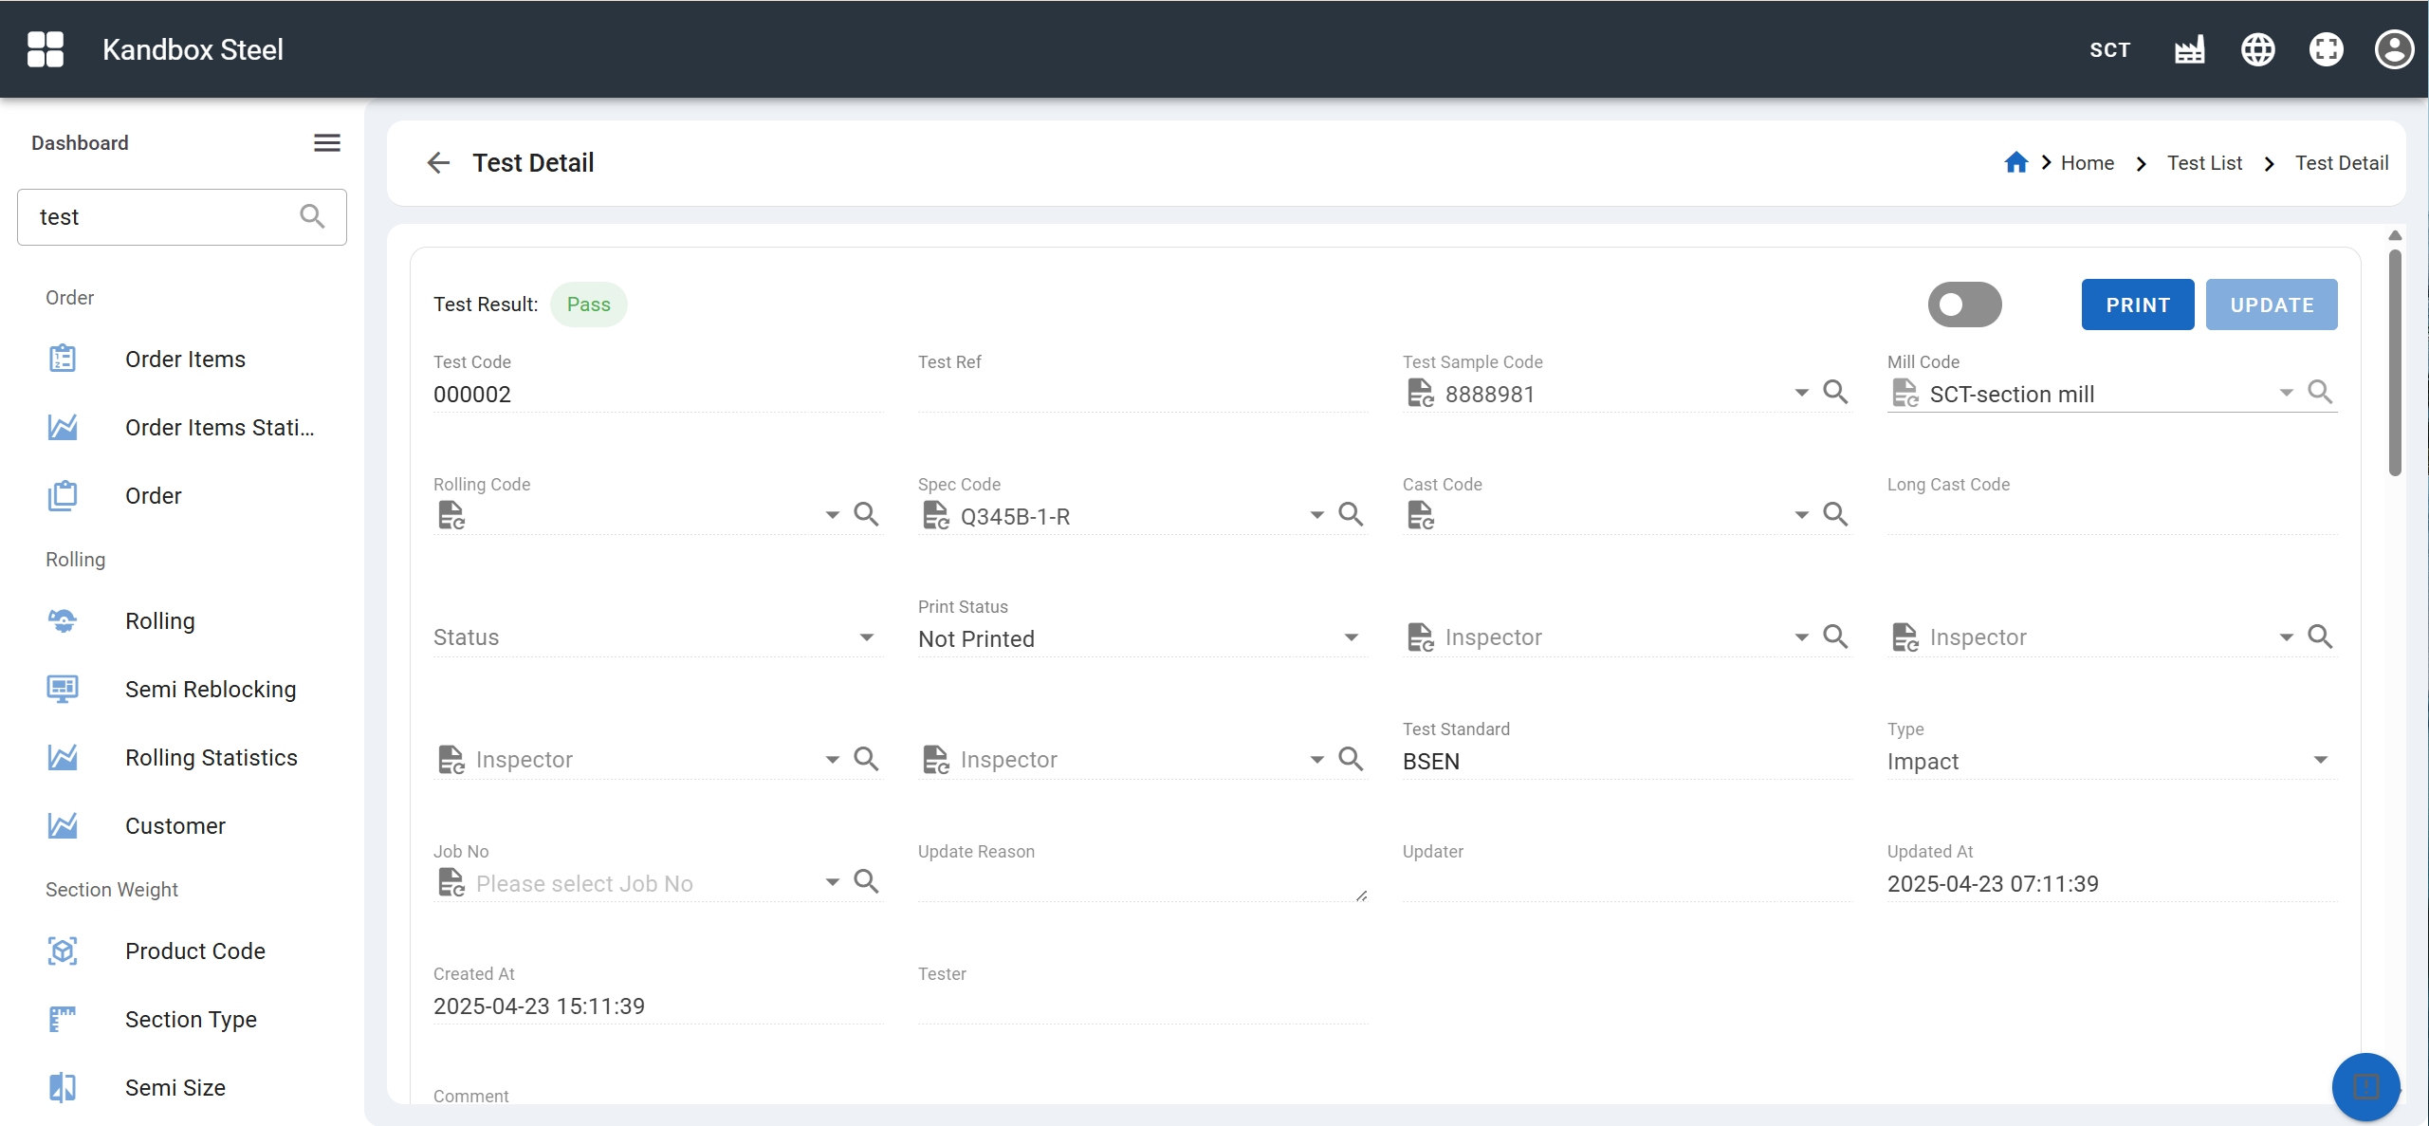
Task: Click the blue home breadcrumb icon
Action: point(2015,162)
